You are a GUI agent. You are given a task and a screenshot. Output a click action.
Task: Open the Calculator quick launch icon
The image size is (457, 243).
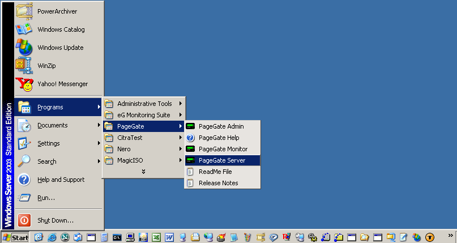click(x=104, y=237)
